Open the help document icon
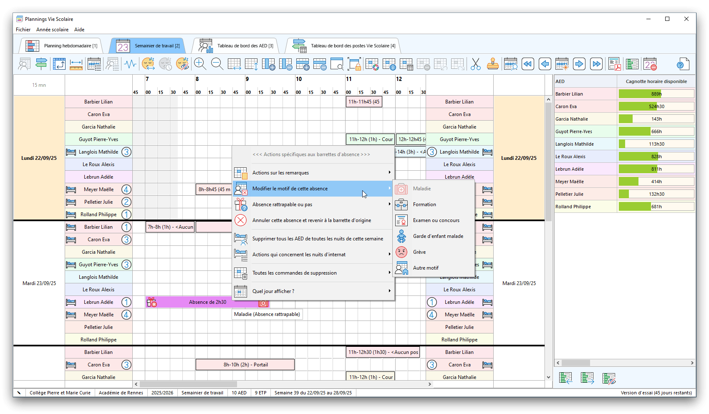Image resolution: width=709 pixels, height=414 pixels. point(682,64)
